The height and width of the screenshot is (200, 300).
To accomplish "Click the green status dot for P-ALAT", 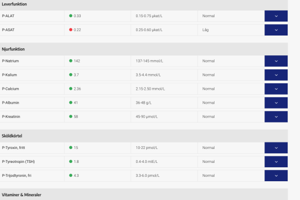I will (x=70, y=16).
